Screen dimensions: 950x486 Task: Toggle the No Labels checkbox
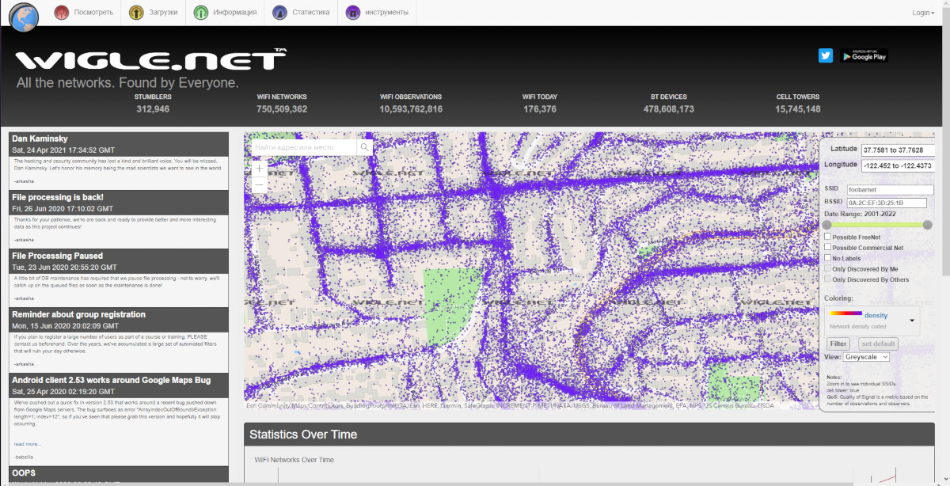827,258
